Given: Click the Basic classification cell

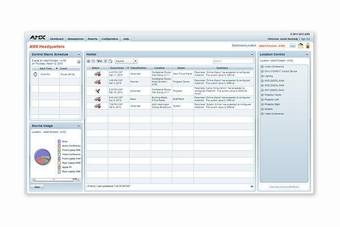Looking at the screenshot, I should pyautogui.click(x=140, y=99).
